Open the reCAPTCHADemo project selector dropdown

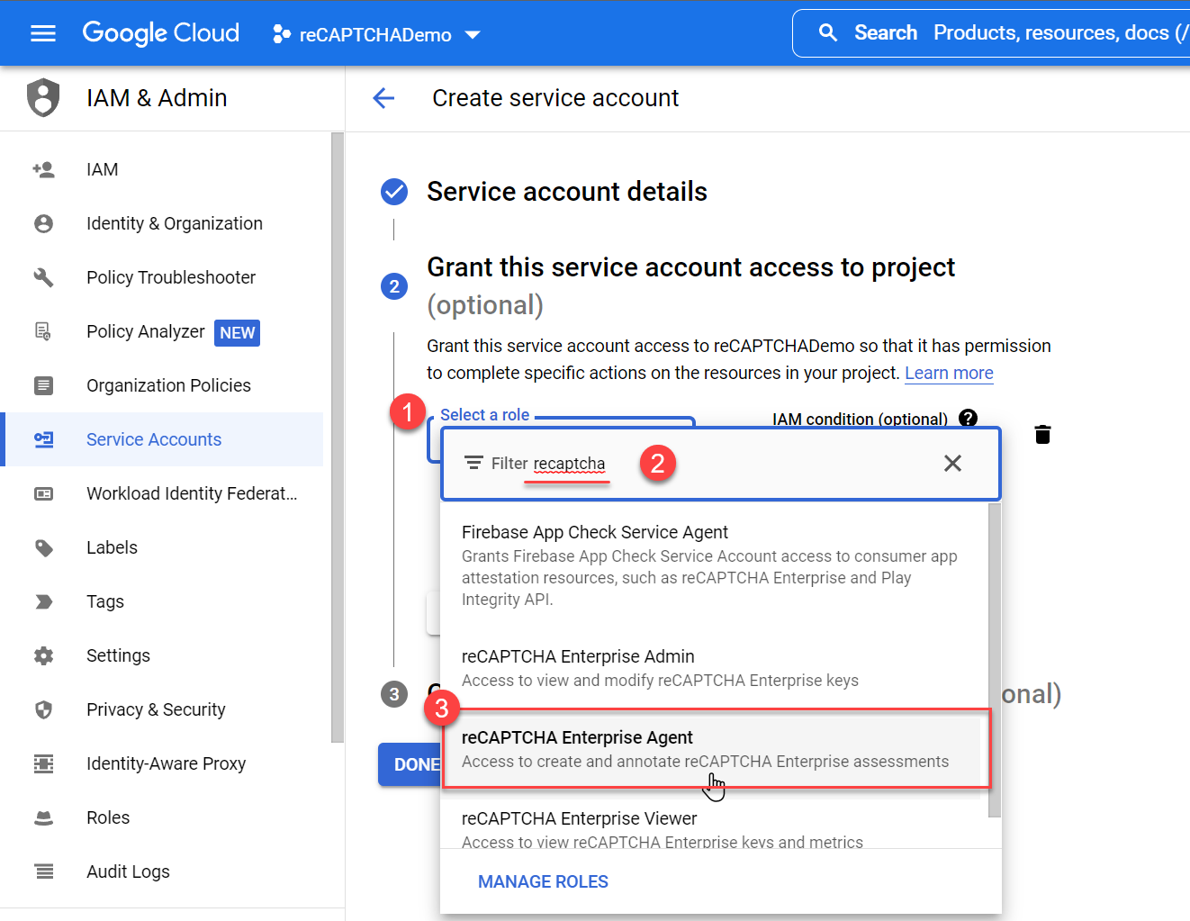click(x=376, y=34)
